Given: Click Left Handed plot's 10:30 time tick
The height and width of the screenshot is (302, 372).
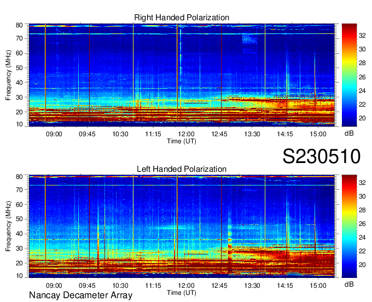Looking at the screenshot, I should point(120,286).
